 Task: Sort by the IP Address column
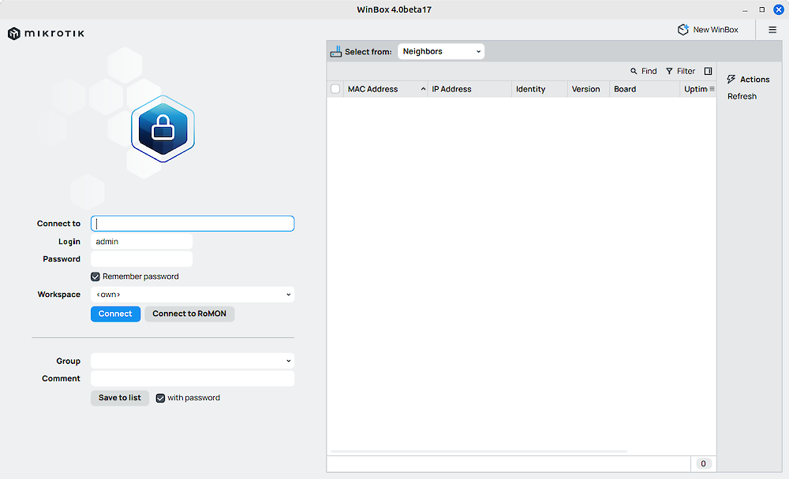(x=469, y=89)
